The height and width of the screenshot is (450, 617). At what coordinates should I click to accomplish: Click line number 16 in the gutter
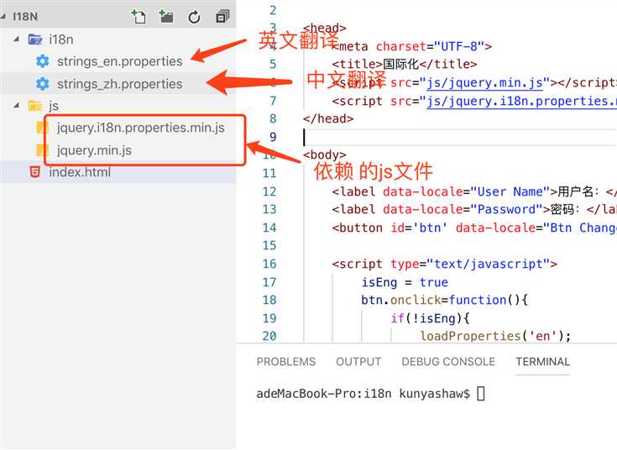pos(269,264)
